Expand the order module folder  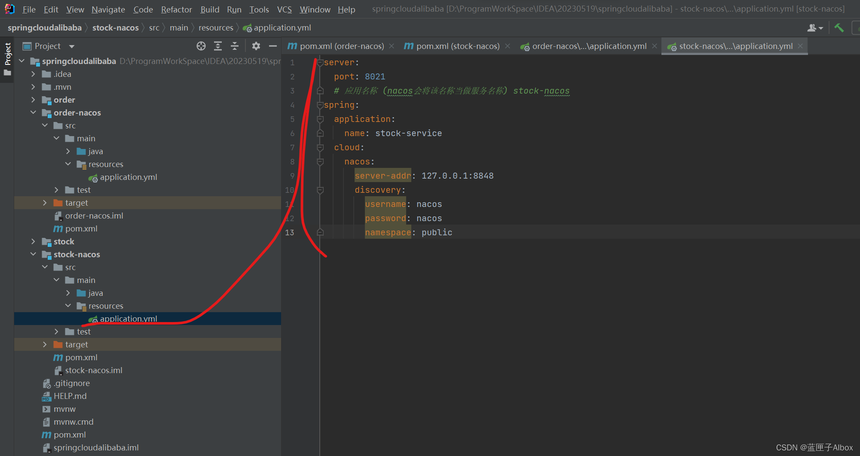(x=33, y=100)
